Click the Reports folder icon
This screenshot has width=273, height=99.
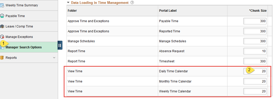(x=2, y=58)
